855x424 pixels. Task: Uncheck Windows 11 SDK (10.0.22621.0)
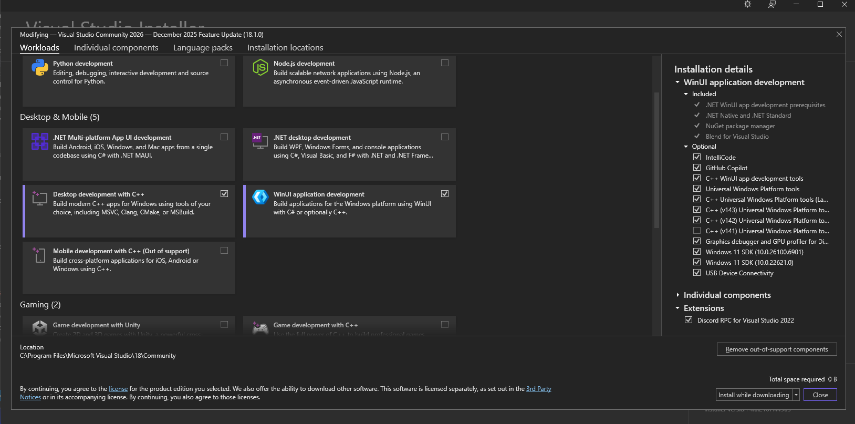[x=697, y=262]
